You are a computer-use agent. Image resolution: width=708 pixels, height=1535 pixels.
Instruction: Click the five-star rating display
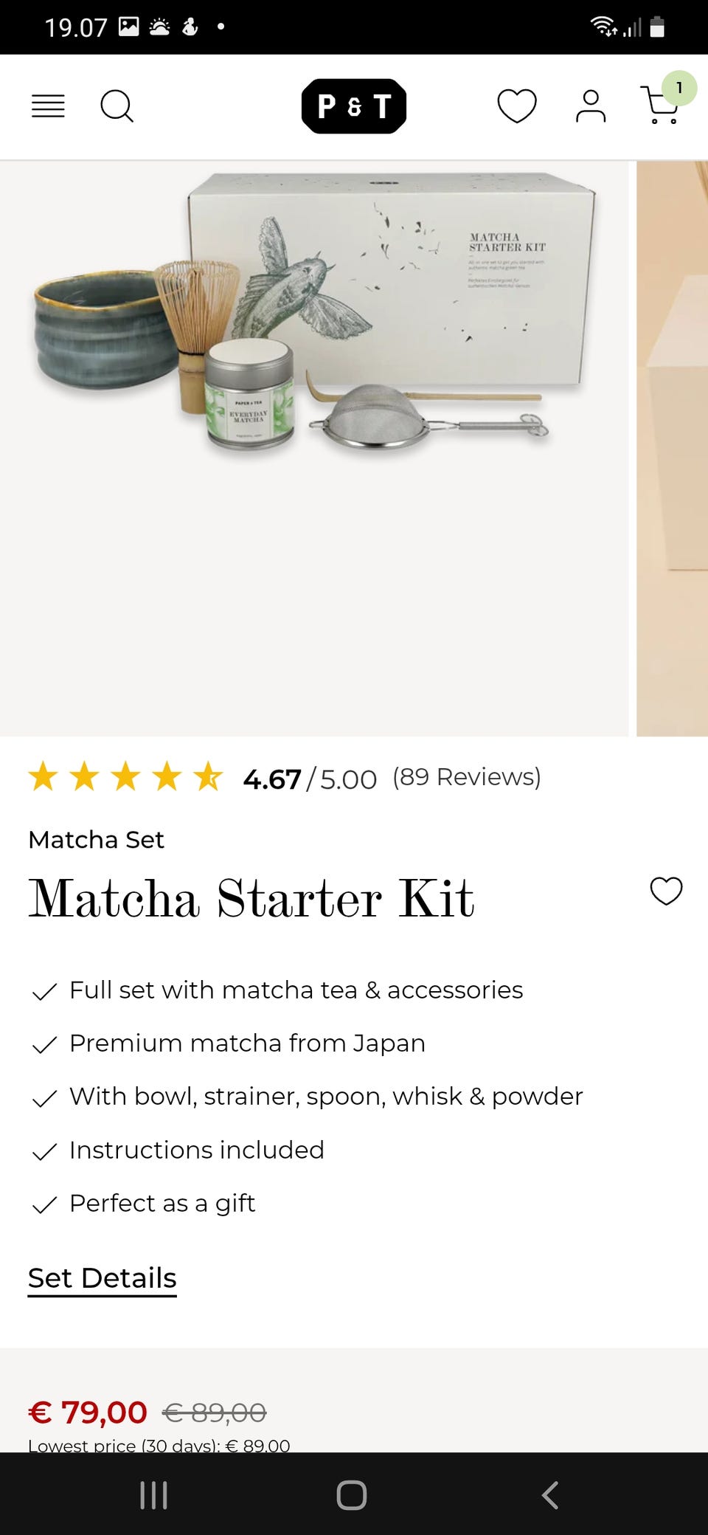point(125,777)
